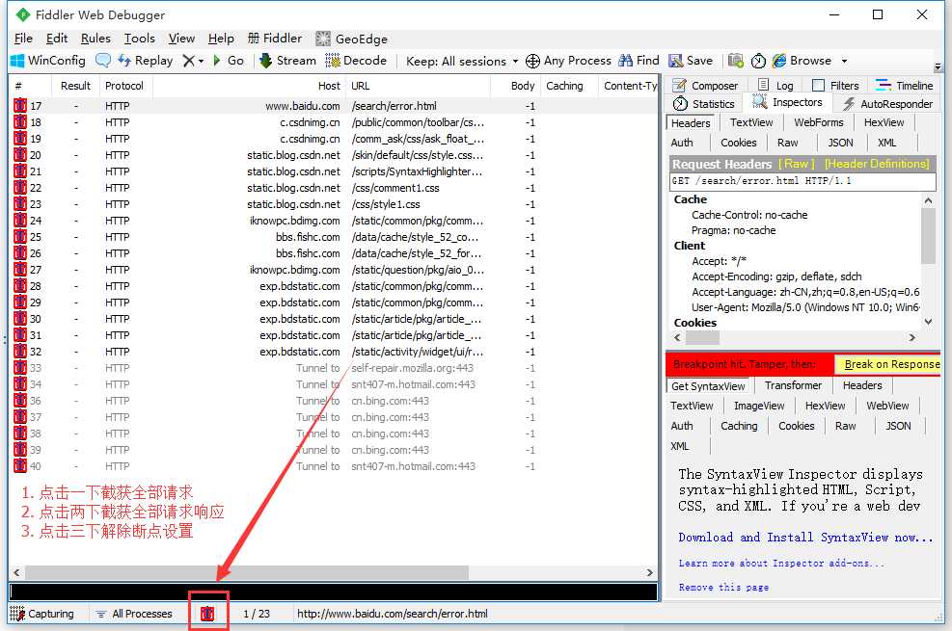Click the comment bubble toolbar icon
Image resolution: width=952 pixels, height=631 pixels.
click(x=103, y=61)
